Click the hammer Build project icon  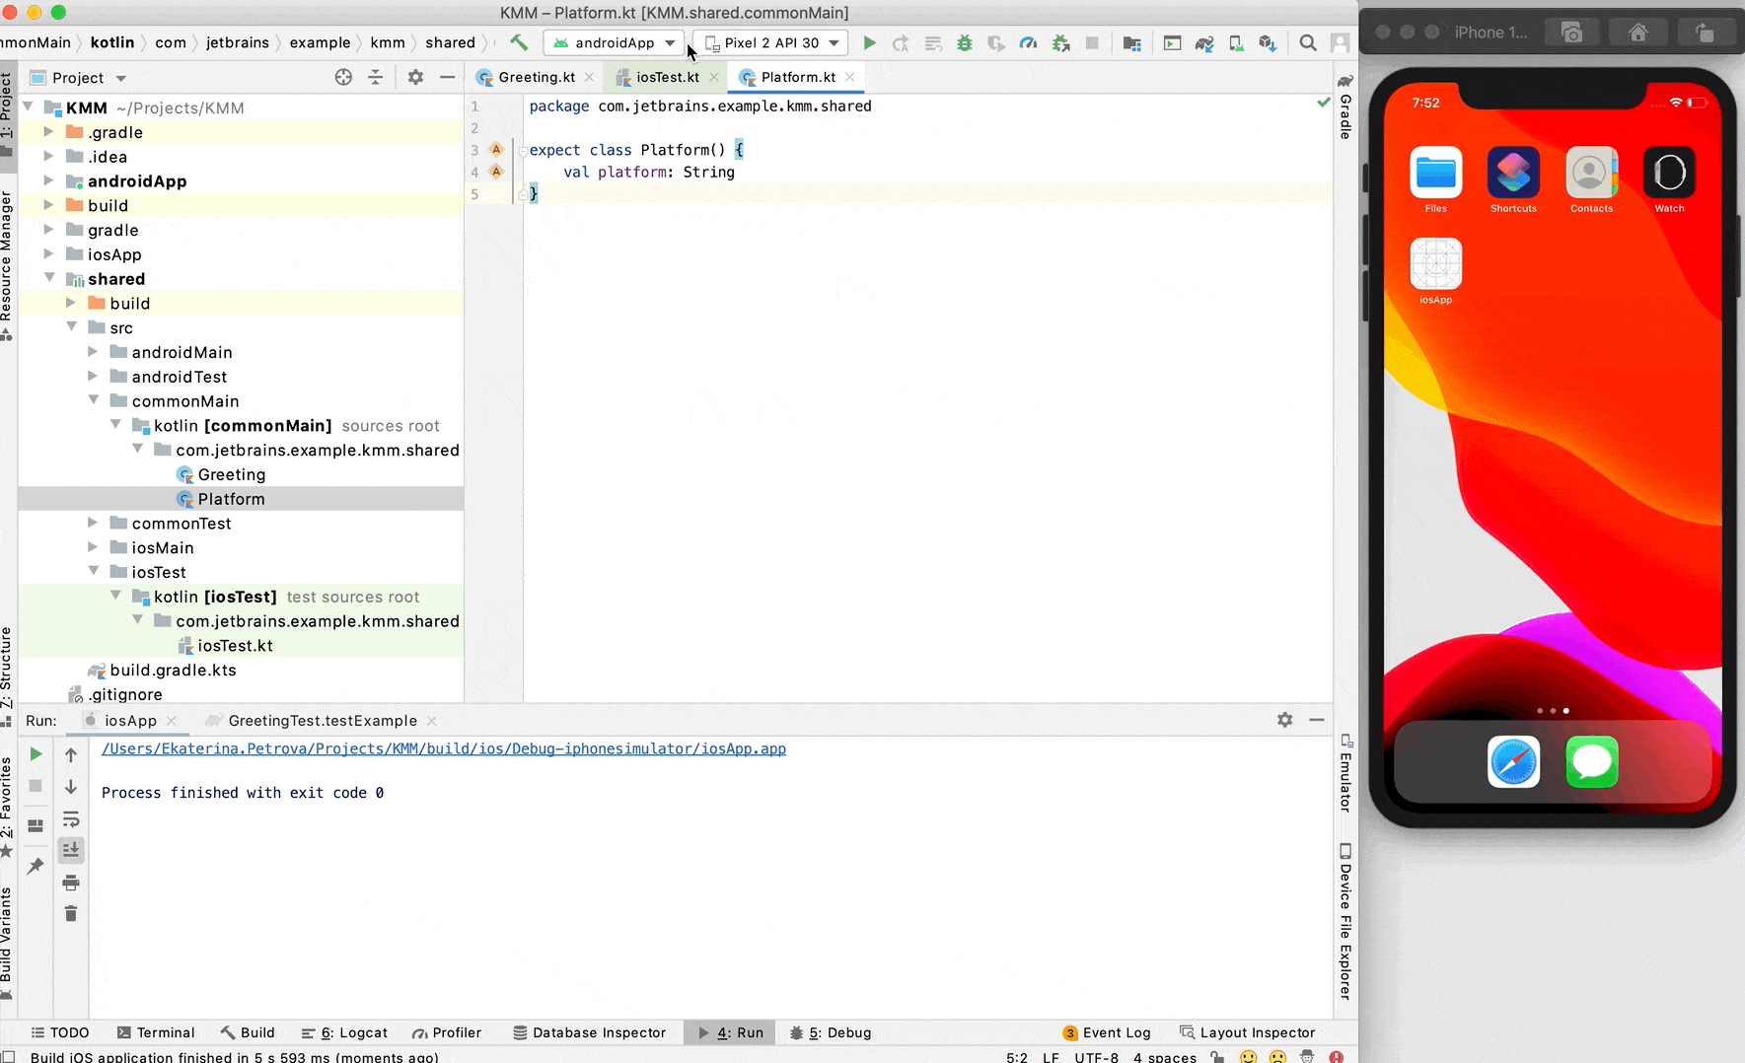pos(519,42)
